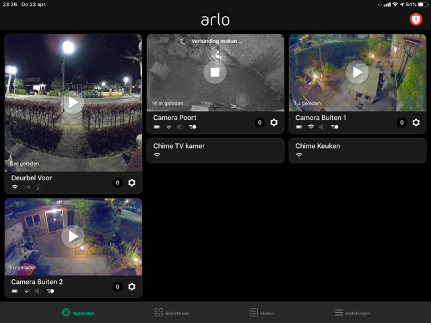Open Camera Buiten 2 settings gear
Screen dimensions: 431x323
tap(132, 287)
